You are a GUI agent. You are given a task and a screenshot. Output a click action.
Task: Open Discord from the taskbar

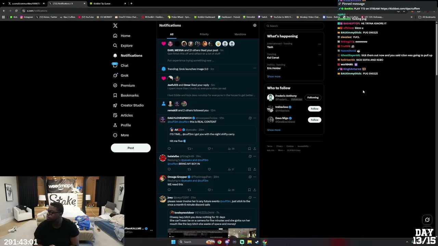click(x=227, y=242)
